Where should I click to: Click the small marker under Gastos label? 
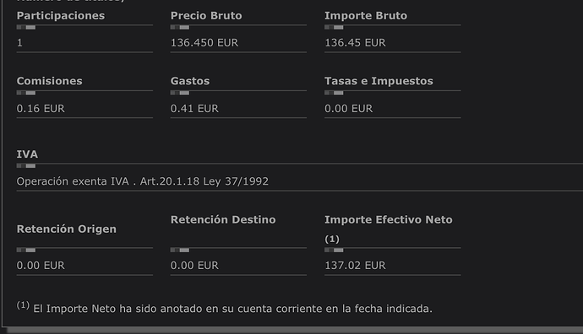click(180, 93)
